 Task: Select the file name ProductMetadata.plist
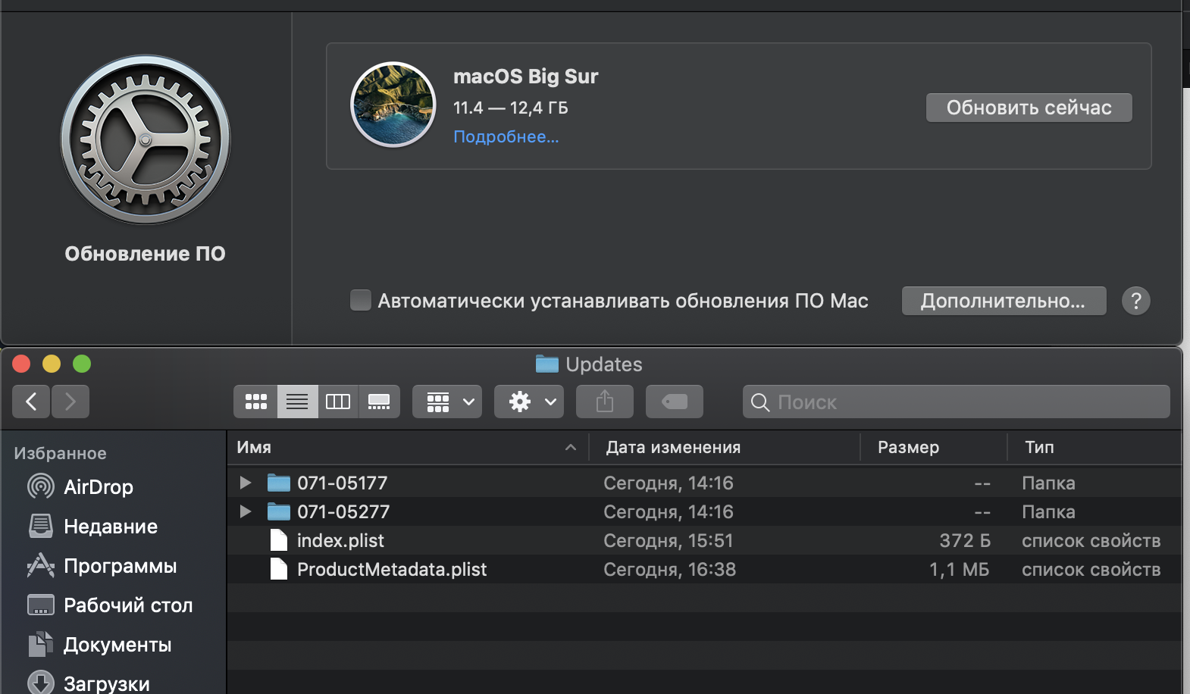(x=392, y=569)
